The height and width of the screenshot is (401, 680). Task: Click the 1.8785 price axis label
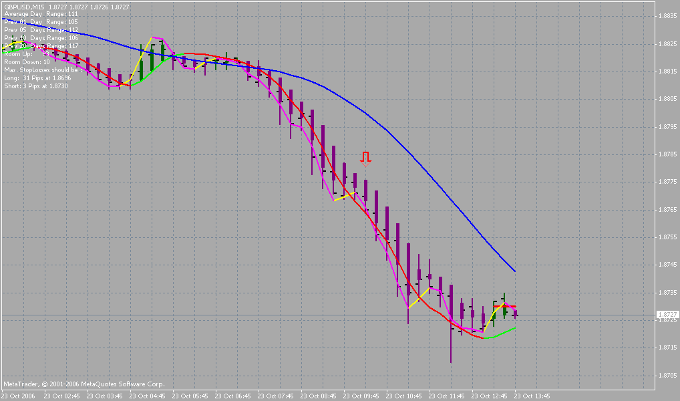point(667,154)
